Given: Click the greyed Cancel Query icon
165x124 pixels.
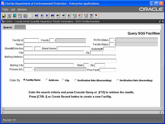Looking at the screenshot, I should [31, 16].
